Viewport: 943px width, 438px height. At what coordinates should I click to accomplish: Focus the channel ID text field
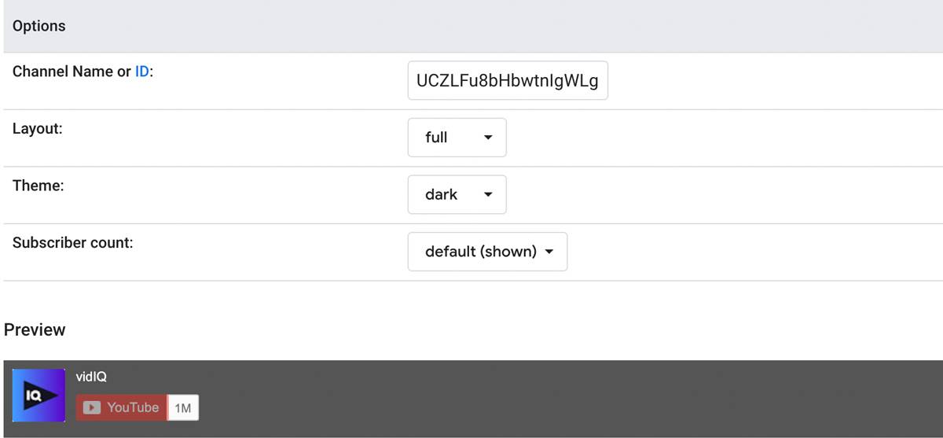click(507, 81)
